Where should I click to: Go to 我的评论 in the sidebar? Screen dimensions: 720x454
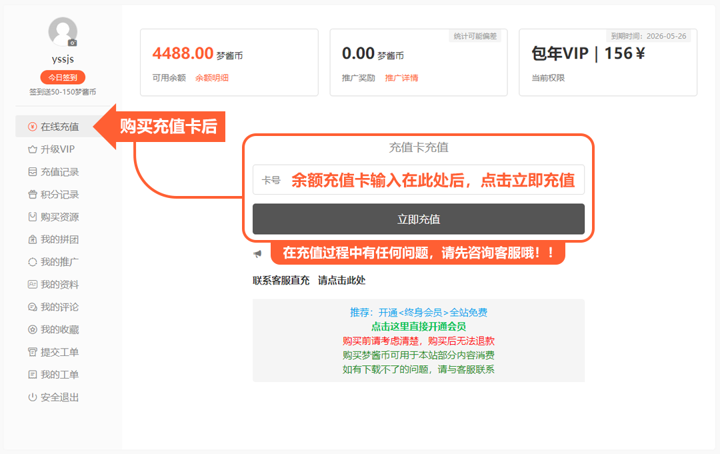59,307
